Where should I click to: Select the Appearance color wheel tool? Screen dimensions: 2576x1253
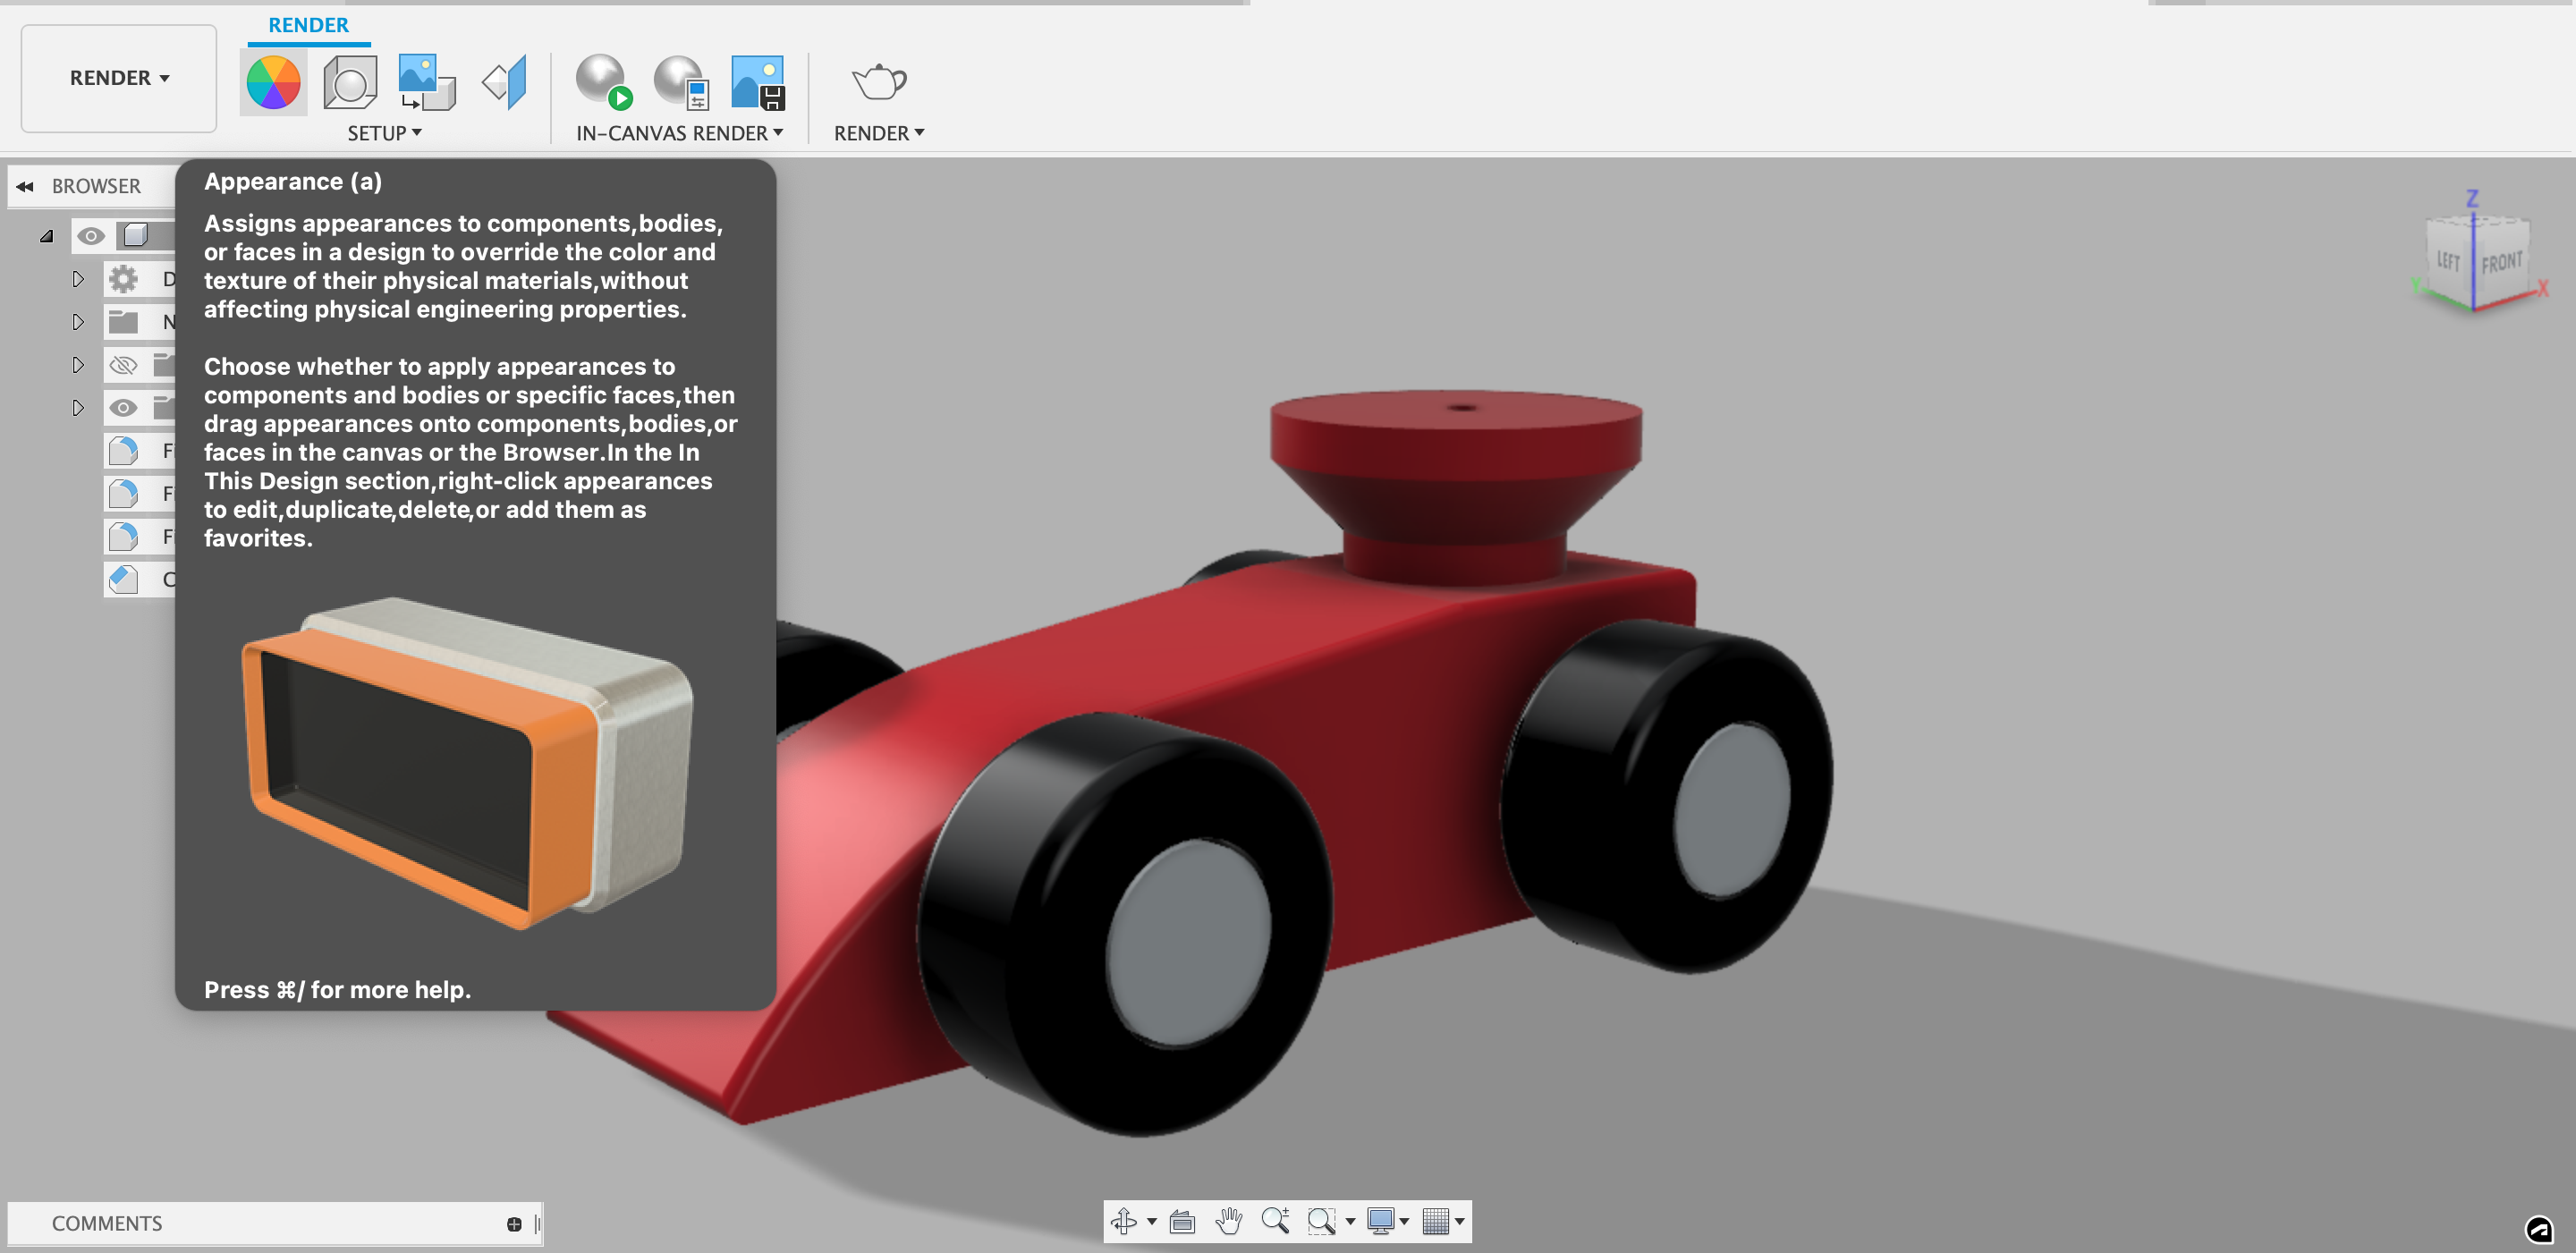point(272,82)
